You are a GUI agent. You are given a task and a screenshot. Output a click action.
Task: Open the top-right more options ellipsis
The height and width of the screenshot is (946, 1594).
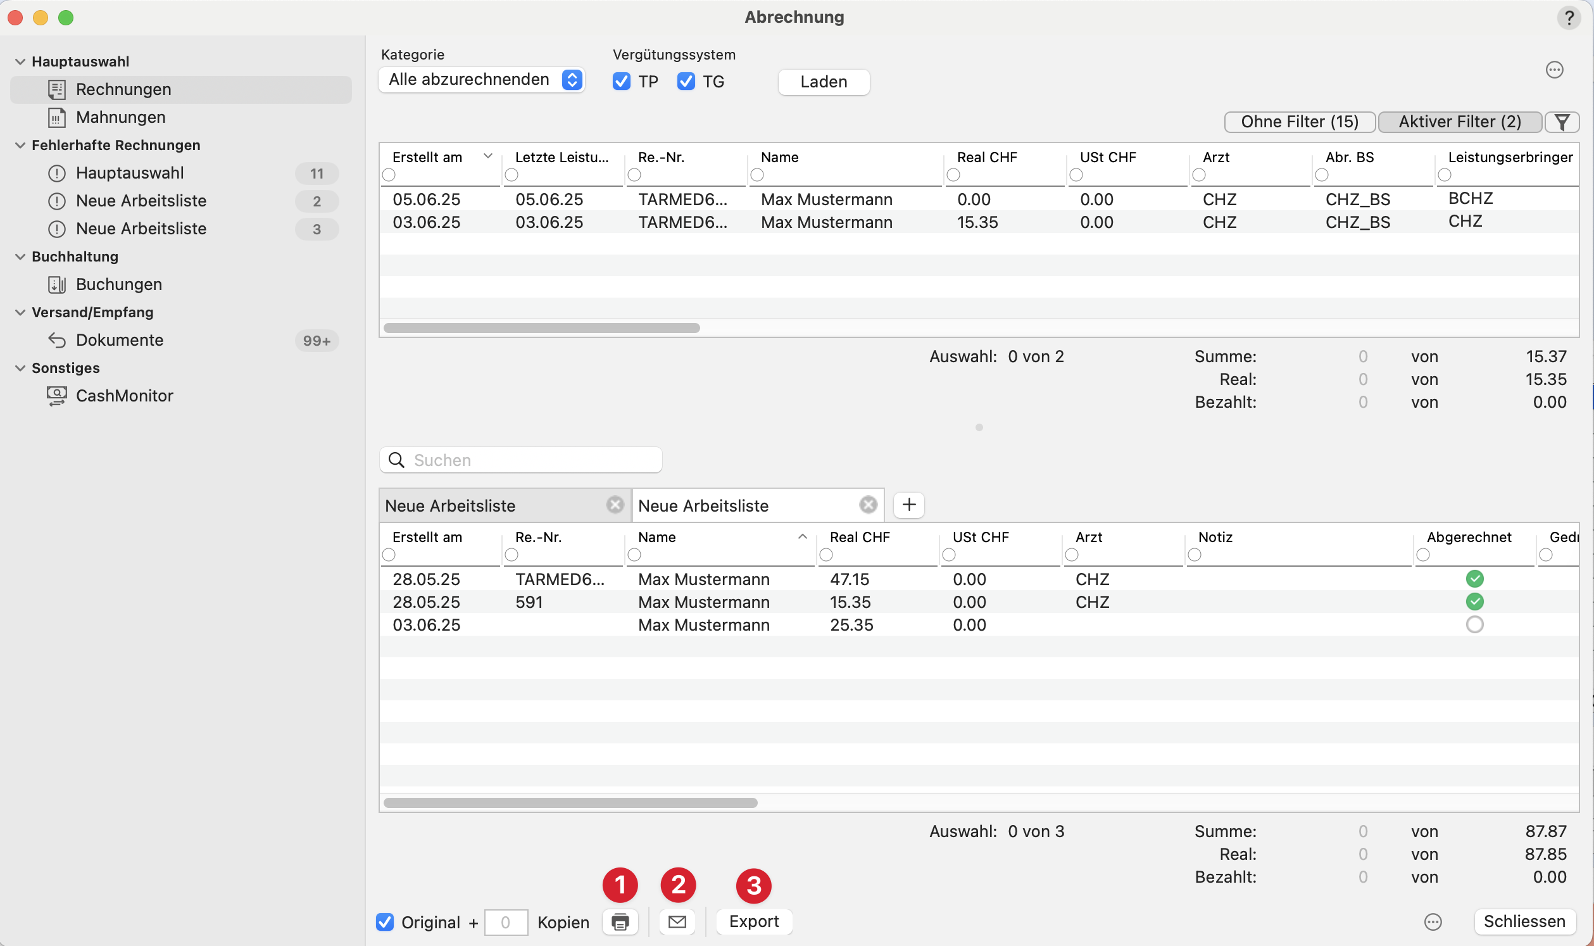1554,70
